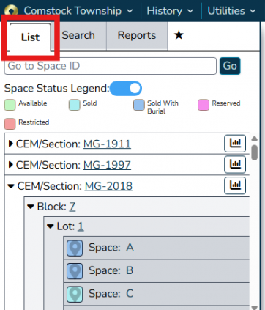
Task: Click the Go to Space ID field
Action: click(x=111, y=66)
